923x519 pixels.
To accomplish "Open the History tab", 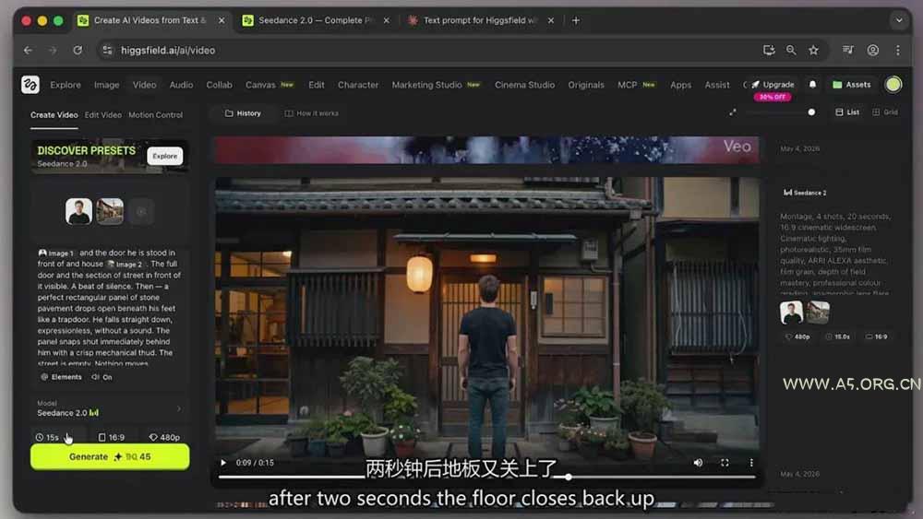I will tap(243, 113).
